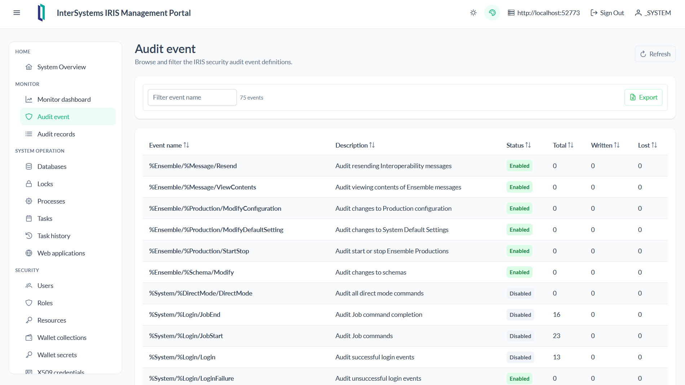Click Total value 13 for Login event
Viewport: 685px width, 385px height.
[x=557, y=357]
